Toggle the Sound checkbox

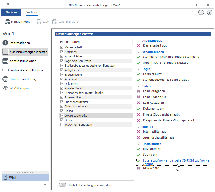(x=62, y=111)
